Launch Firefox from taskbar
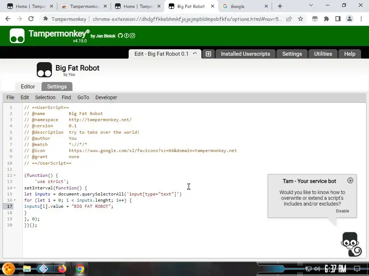 coord(62,269)
